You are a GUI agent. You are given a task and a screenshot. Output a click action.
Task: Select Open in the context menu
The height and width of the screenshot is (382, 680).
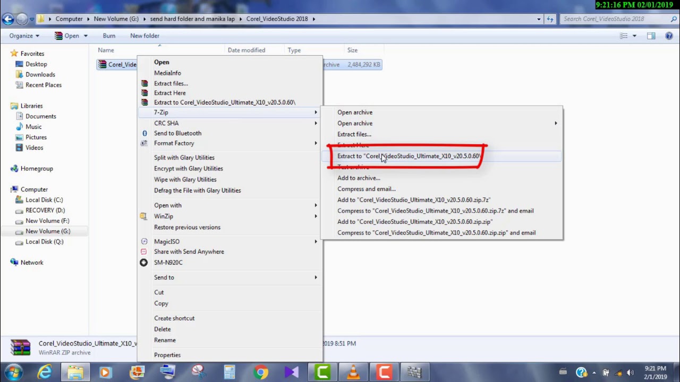(161, 62)
